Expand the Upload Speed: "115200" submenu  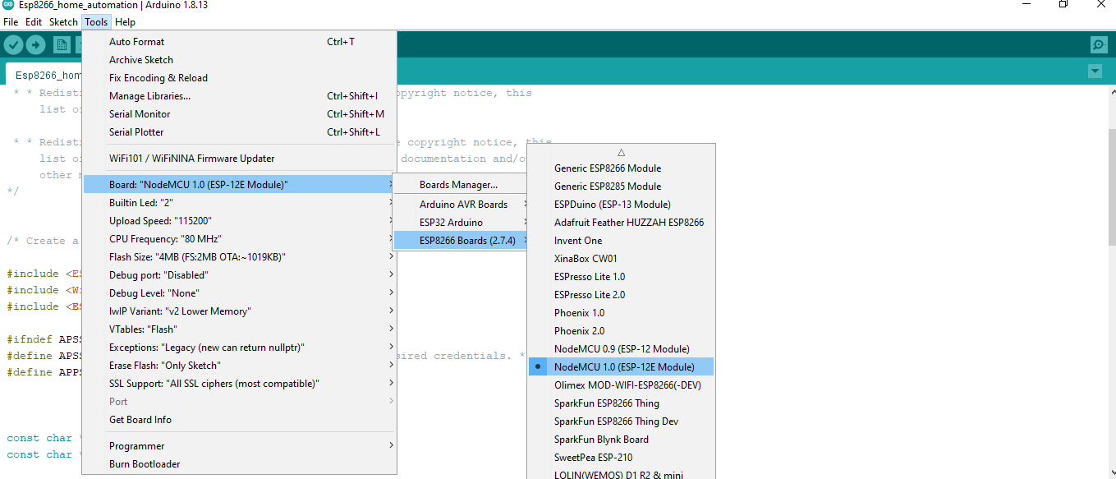240,221
